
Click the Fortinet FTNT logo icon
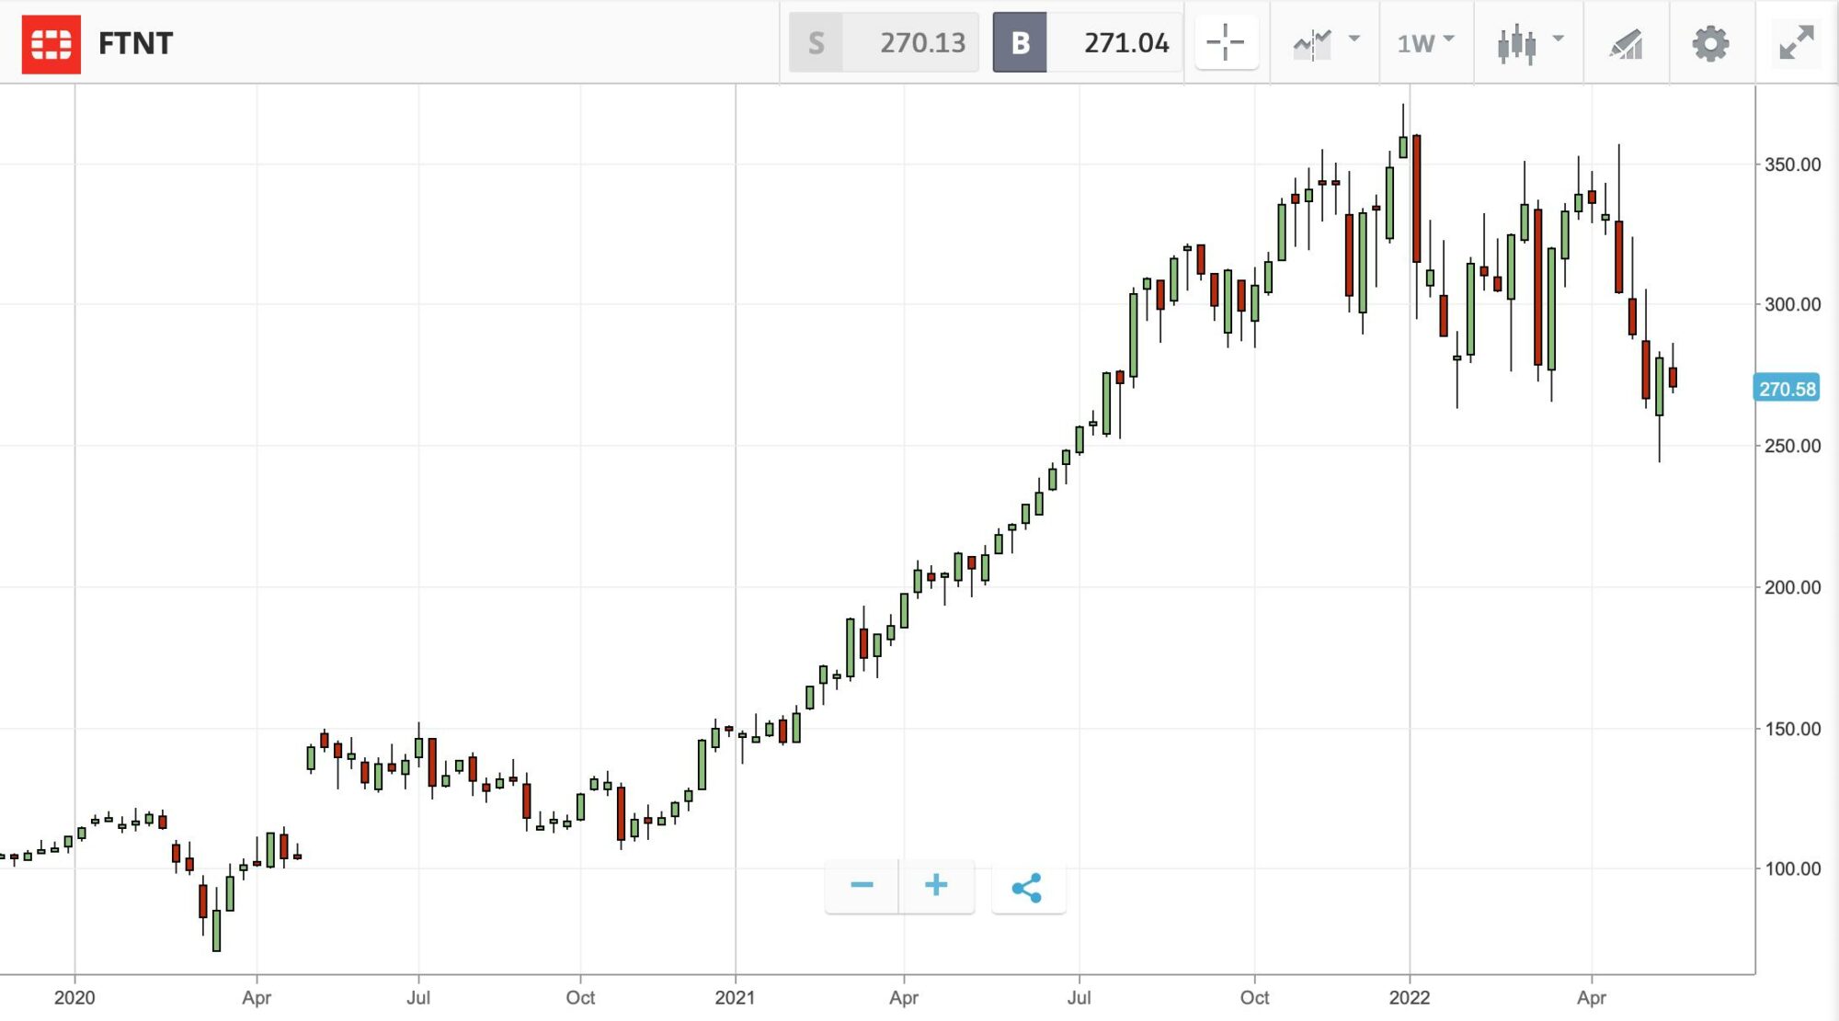pyautogui.click(x=51, y=43)
